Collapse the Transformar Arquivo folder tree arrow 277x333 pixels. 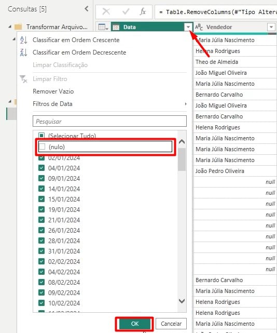[x=10, y=27]
